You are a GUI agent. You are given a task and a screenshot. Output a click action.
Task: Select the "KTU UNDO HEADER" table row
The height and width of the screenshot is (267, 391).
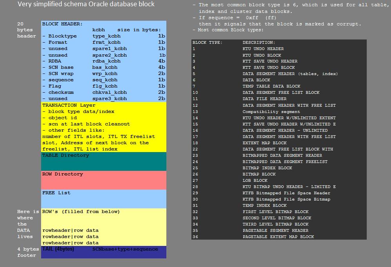coord(263,49)
